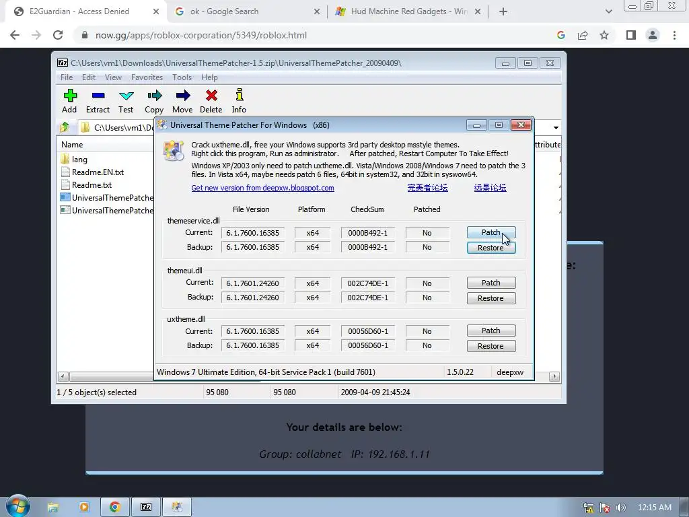The height and width of the screenshot is (517, 689).
Task: Close the E2Guardian tab
Action: click(156, 11)
